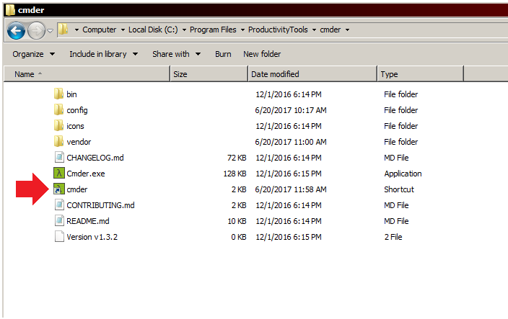Click the vendor folder icon
508x319 pixels.
58,141
